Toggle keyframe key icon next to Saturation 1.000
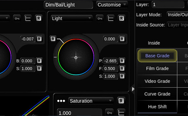The image size is (188, 116). coord(109,113)
